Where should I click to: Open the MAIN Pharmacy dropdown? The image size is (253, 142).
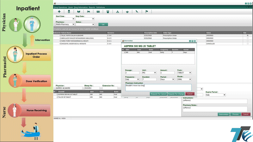[73, 24]
